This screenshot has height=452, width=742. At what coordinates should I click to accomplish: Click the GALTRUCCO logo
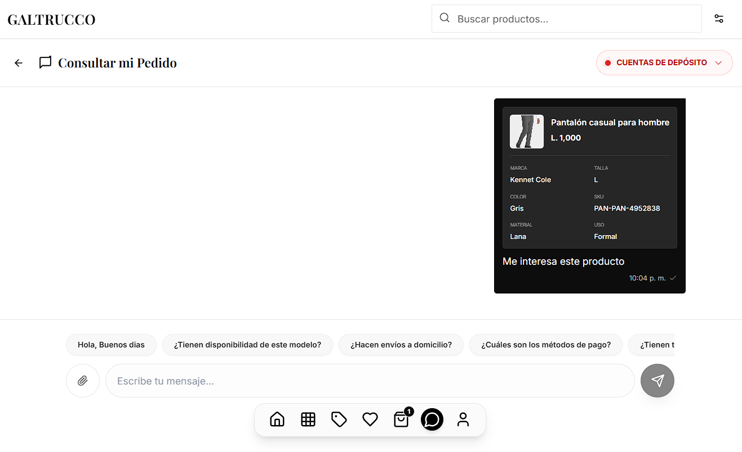pyautogui.click(x=51, y=19)
